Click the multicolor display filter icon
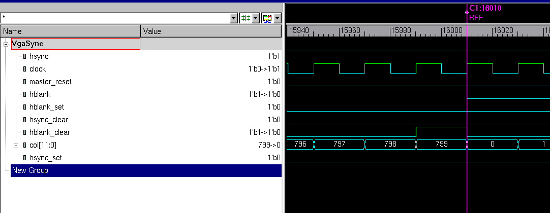The height and width of the screenshot is (213, 550). tap(266, 18)
